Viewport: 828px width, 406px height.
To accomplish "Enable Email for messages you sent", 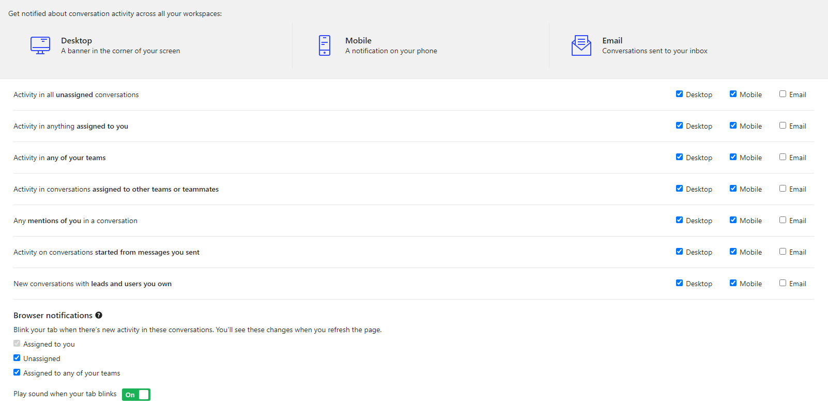I will click(x=783, y=252).
